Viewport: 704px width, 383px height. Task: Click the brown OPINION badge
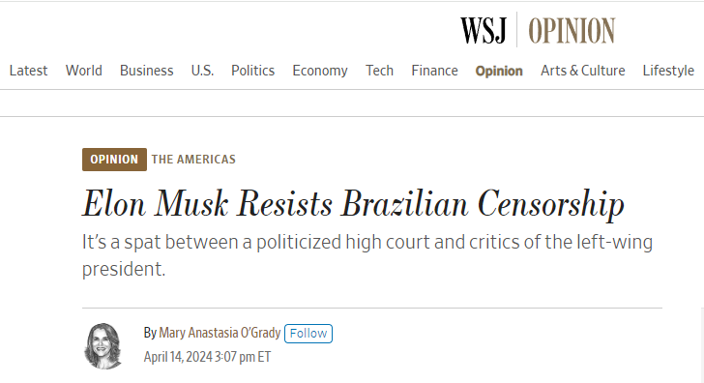click(114, 160)
